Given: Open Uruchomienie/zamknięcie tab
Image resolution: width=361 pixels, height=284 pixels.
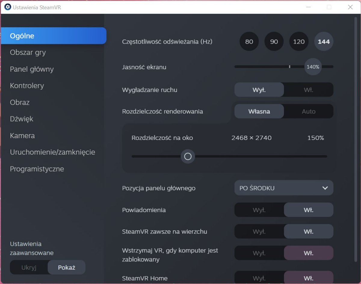Looking at the screenshot, I should pyautogui.click(x=52, y=152).
